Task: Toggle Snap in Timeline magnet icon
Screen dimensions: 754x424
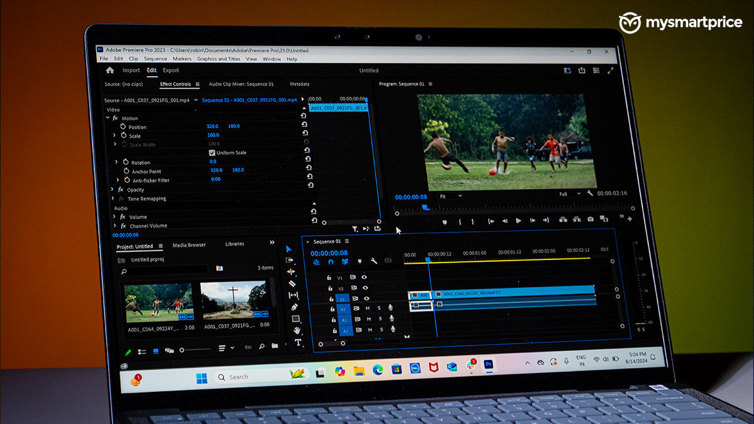Action: [x=331, y=262]
